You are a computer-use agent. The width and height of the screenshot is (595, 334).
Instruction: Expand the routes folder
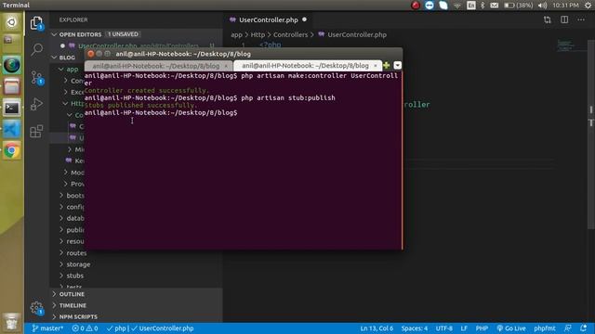(x=76, y=253)
